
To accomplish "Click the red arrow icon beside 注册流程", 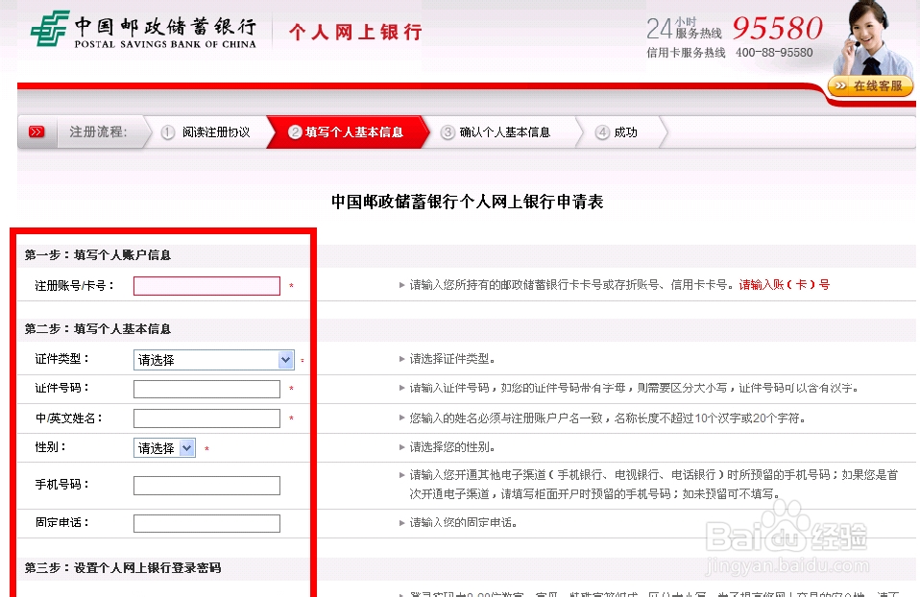I will [x=36, y=131].
